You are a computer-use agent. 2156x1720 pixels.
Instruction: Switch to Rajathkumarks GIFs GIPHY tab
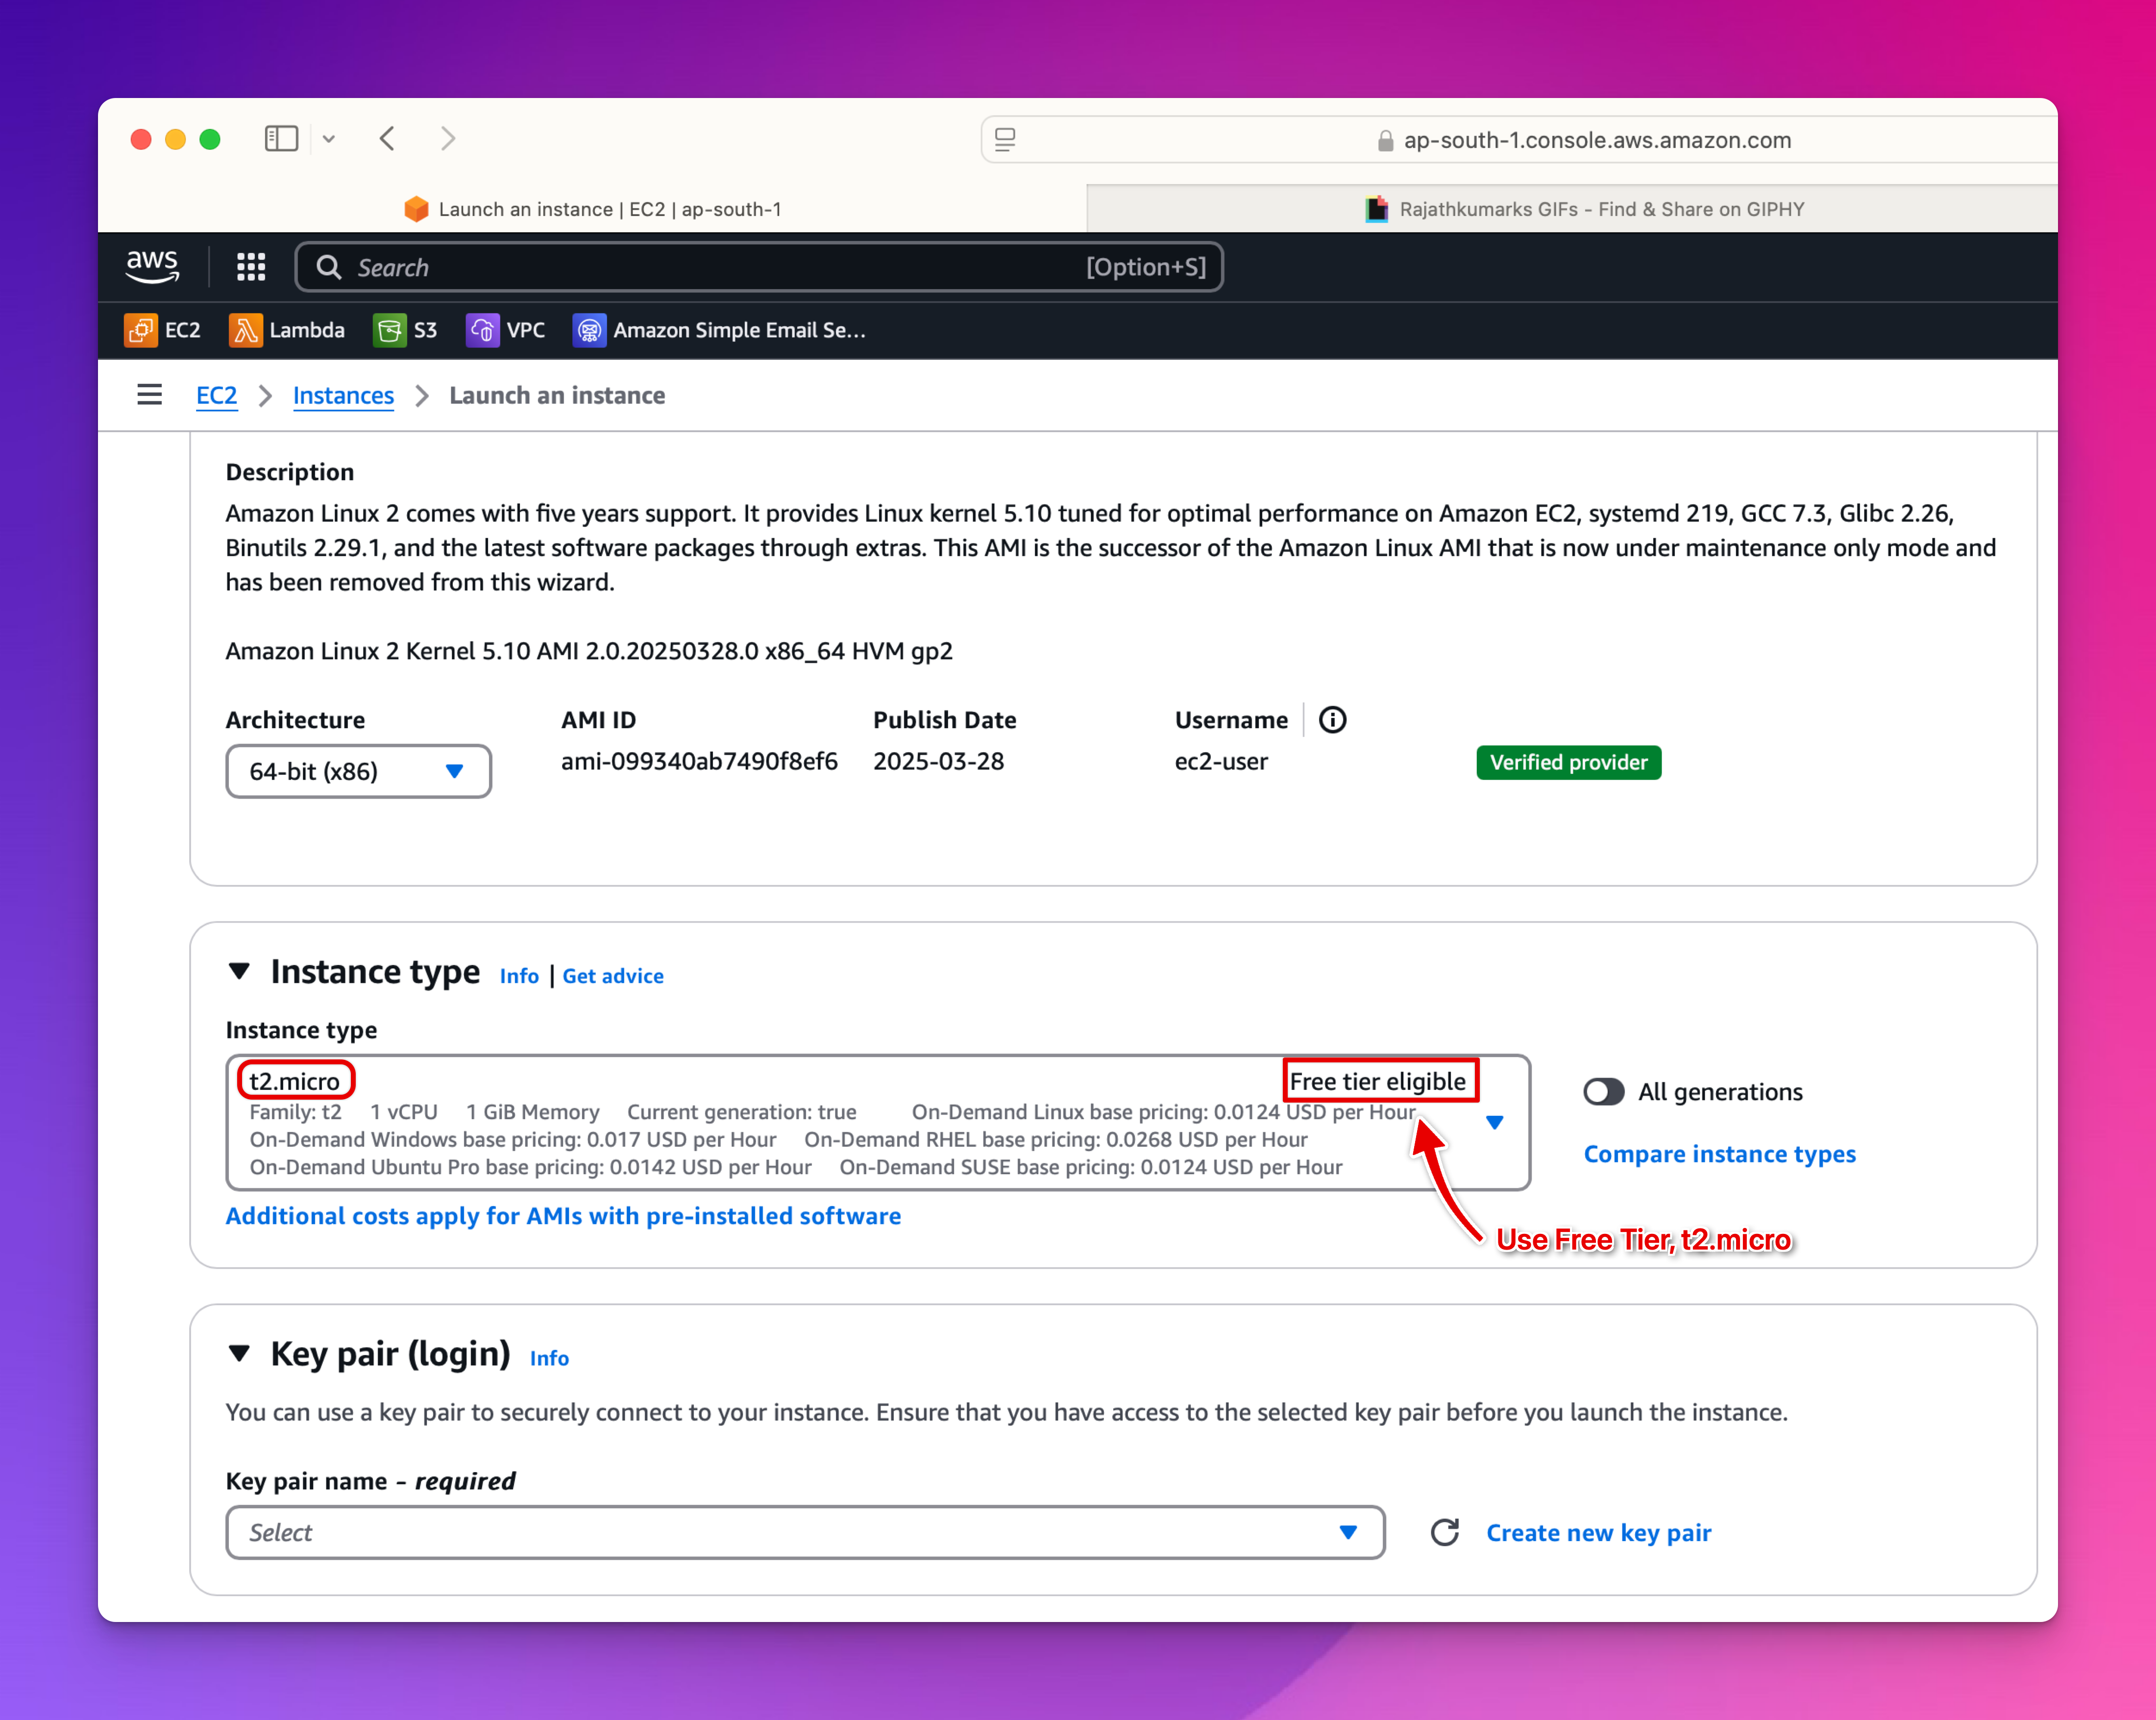[x=1572, y=209]
